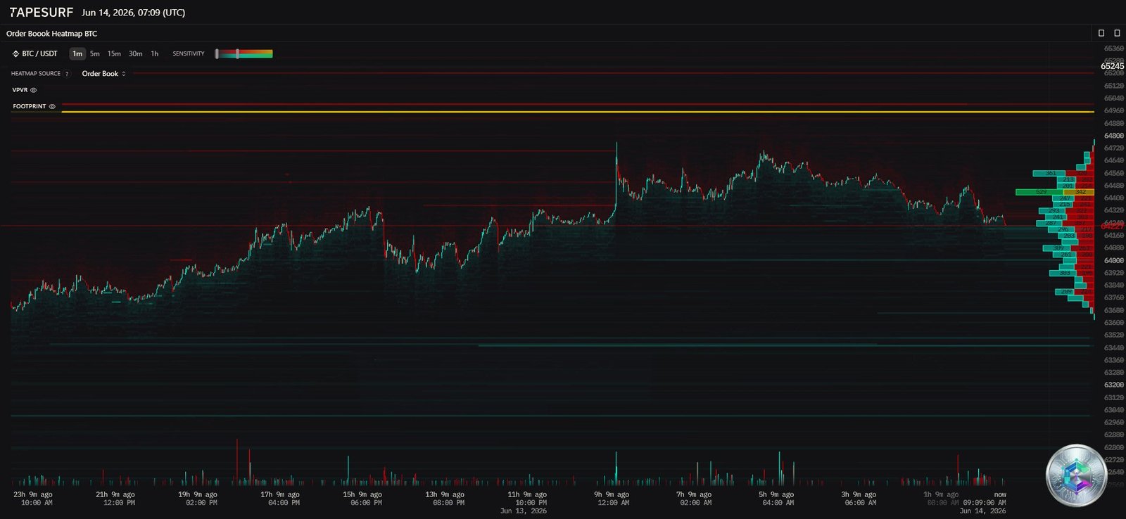Choose the 1h interval button
The width and height of the screenshot is (1126, 519).
coord(155,53)
